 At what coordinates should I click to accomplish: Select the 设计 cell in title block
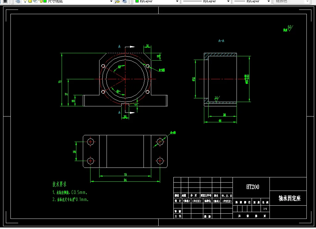coord(177,201)
